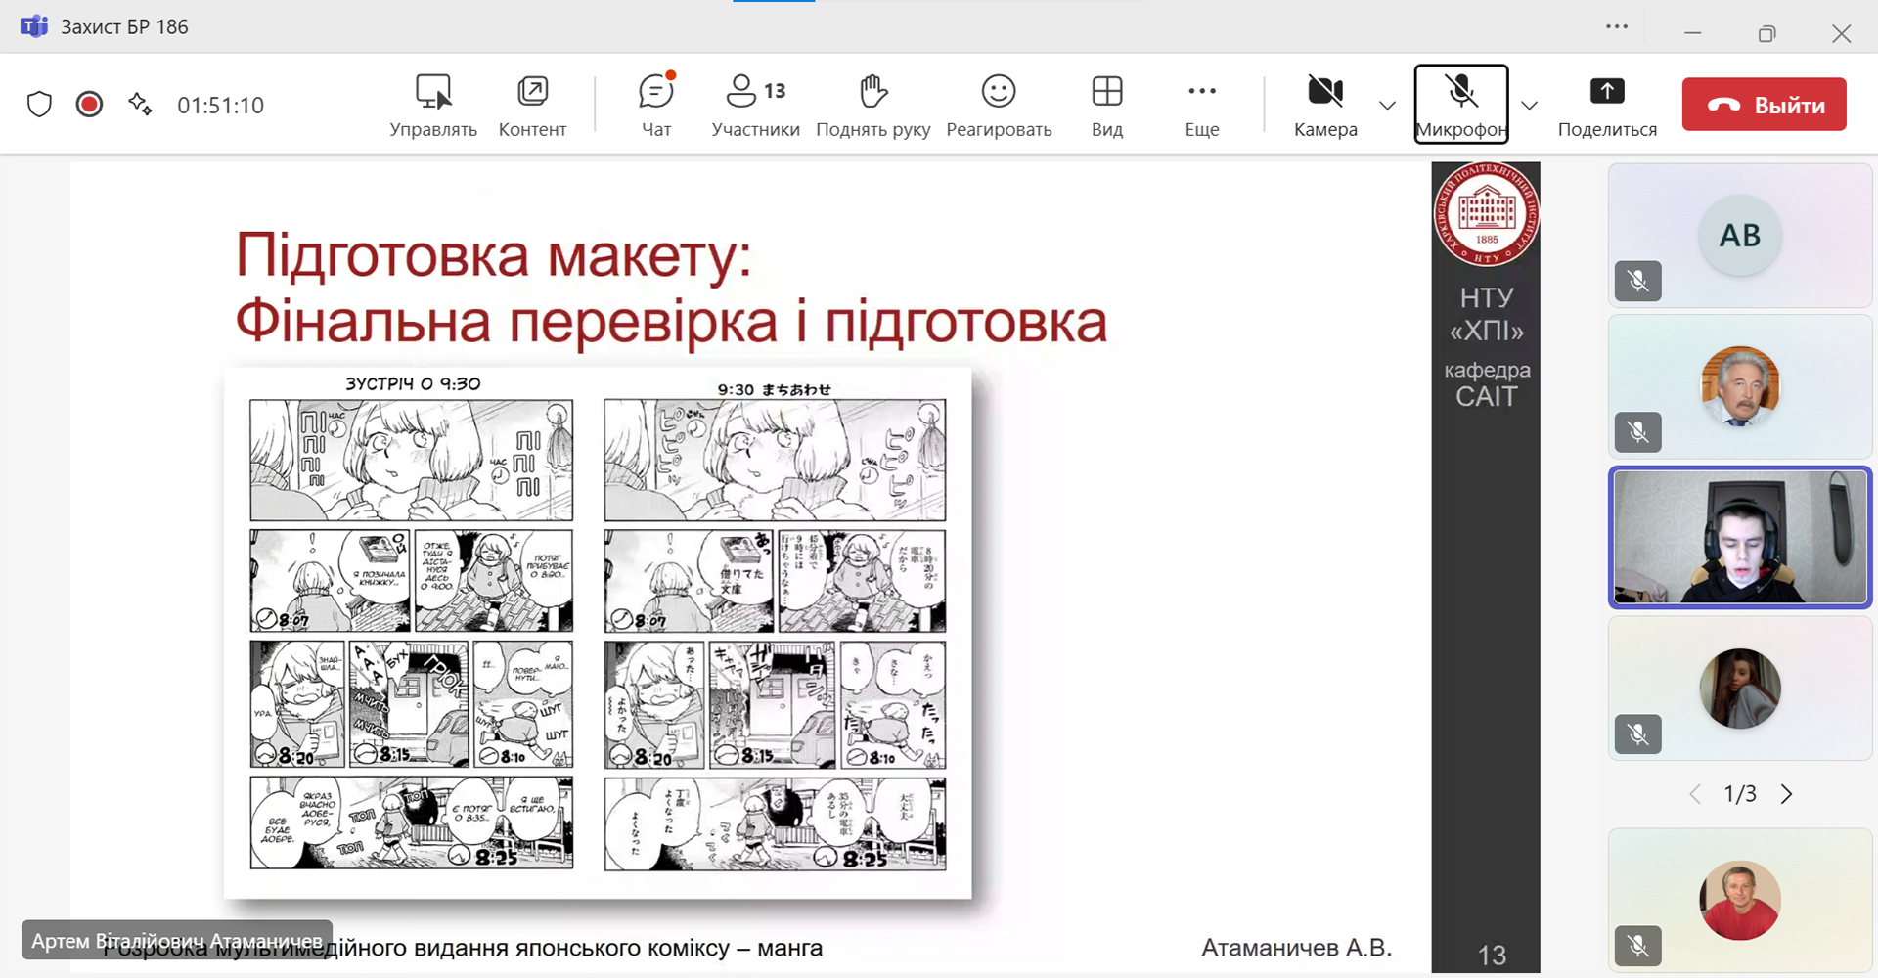Click the red recording indicator
1878x978 pixels.
click(x=89, y=105)
